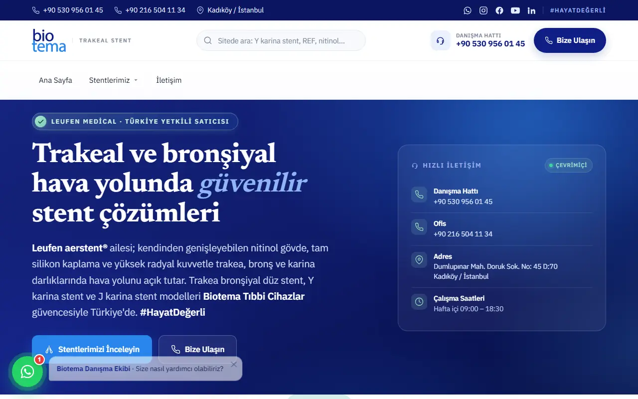638x399 pixels.
Task: Open the İletişim menu item
Action: click(169, 80)
